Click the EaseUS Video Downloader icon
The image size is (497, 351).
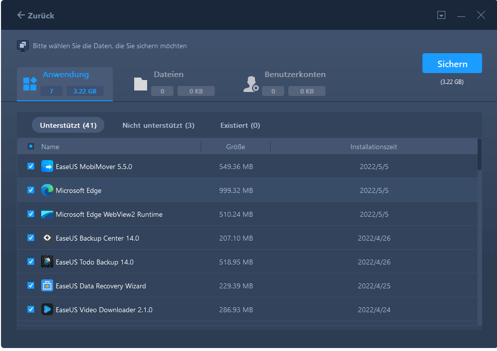tap(47, 309)
